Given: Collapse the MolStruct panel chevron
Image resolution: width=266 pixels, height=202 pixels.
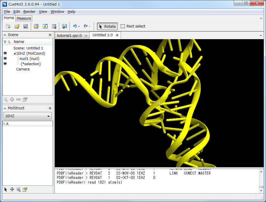Looking at the screenshot, I should coord(5,108).
